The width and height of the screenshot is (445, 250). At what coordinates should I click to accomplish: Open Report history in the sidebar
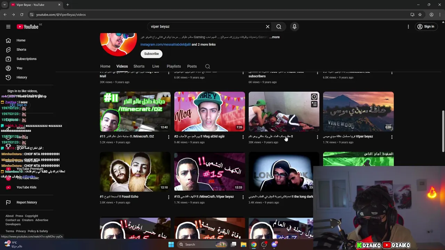point(27,202)
